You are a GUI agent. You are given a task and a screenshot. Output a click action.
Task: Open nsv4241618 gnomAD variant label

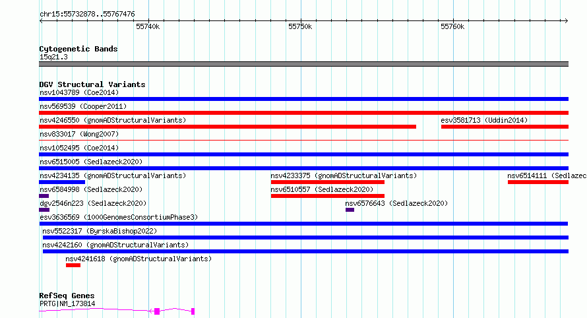pyautogui.click(x=139, y=259)
